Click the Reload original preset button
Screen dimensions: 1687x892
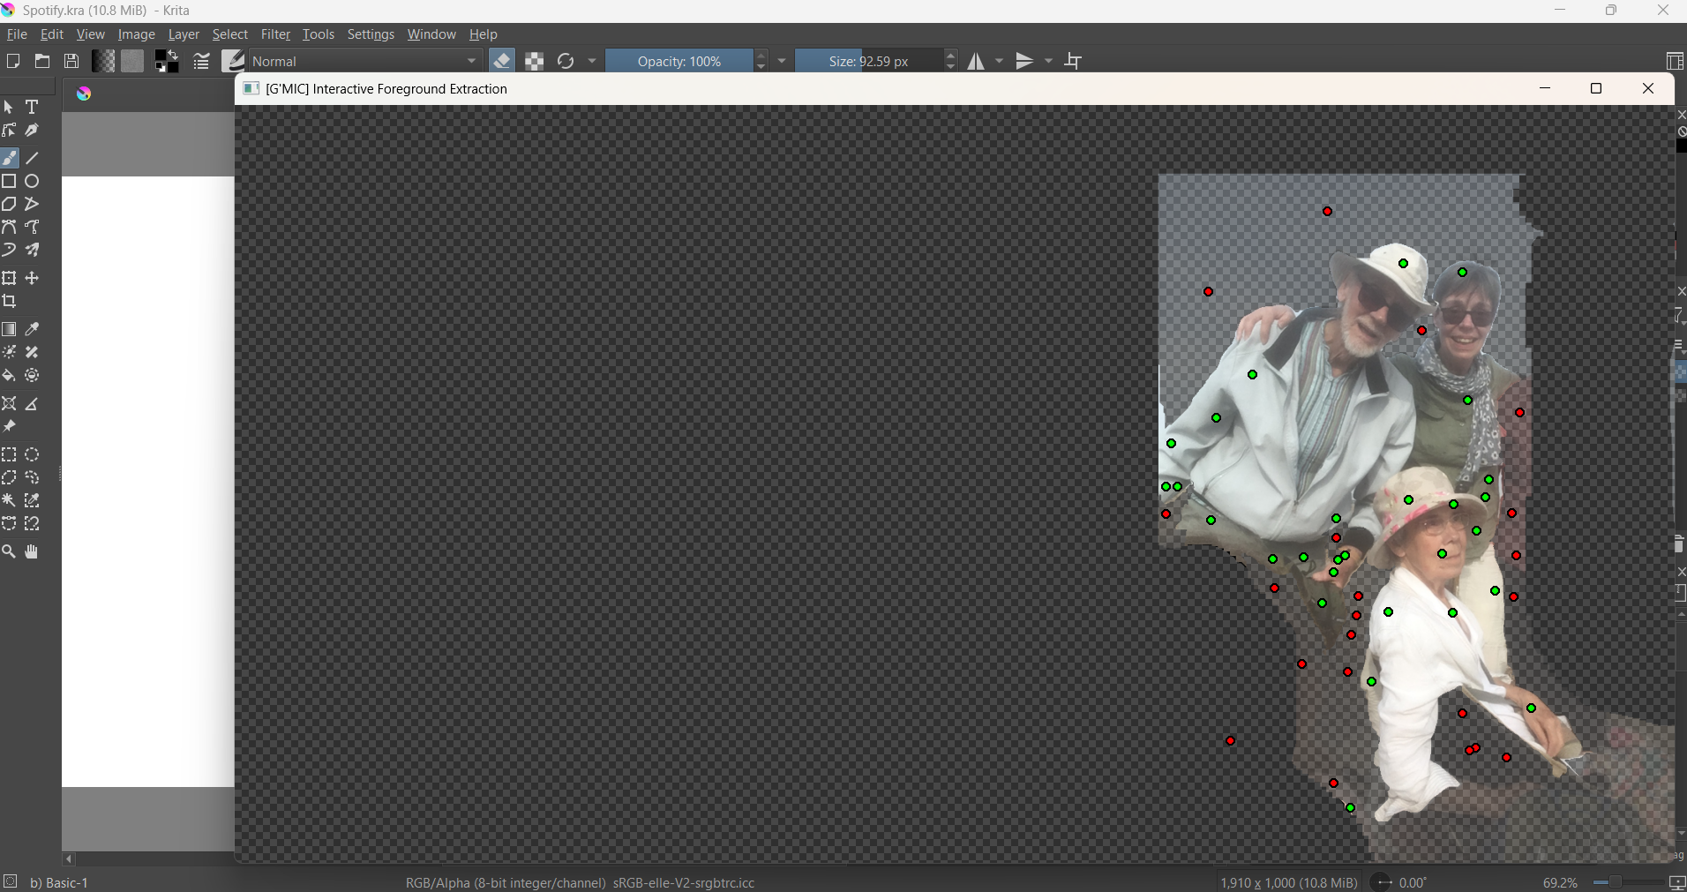566,62
